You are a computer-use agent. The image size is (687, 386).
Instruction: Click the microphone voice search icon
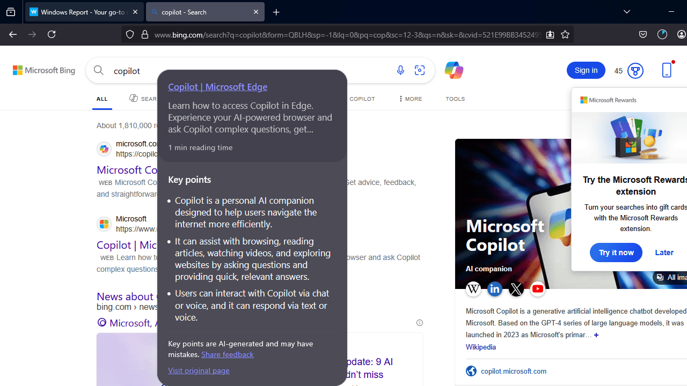[x=400, y=70]
